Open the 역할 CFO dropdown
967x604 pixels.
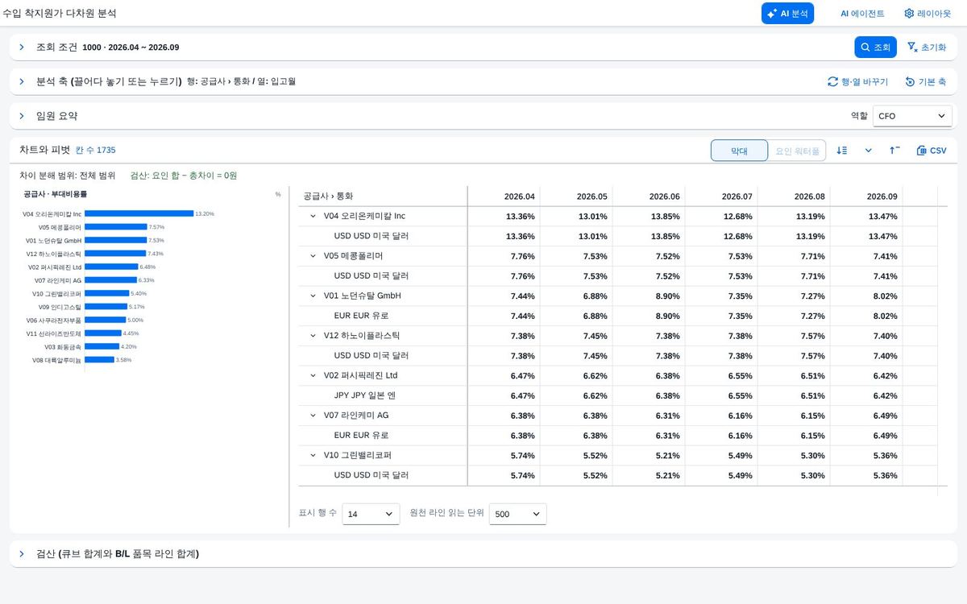point(912,116)
